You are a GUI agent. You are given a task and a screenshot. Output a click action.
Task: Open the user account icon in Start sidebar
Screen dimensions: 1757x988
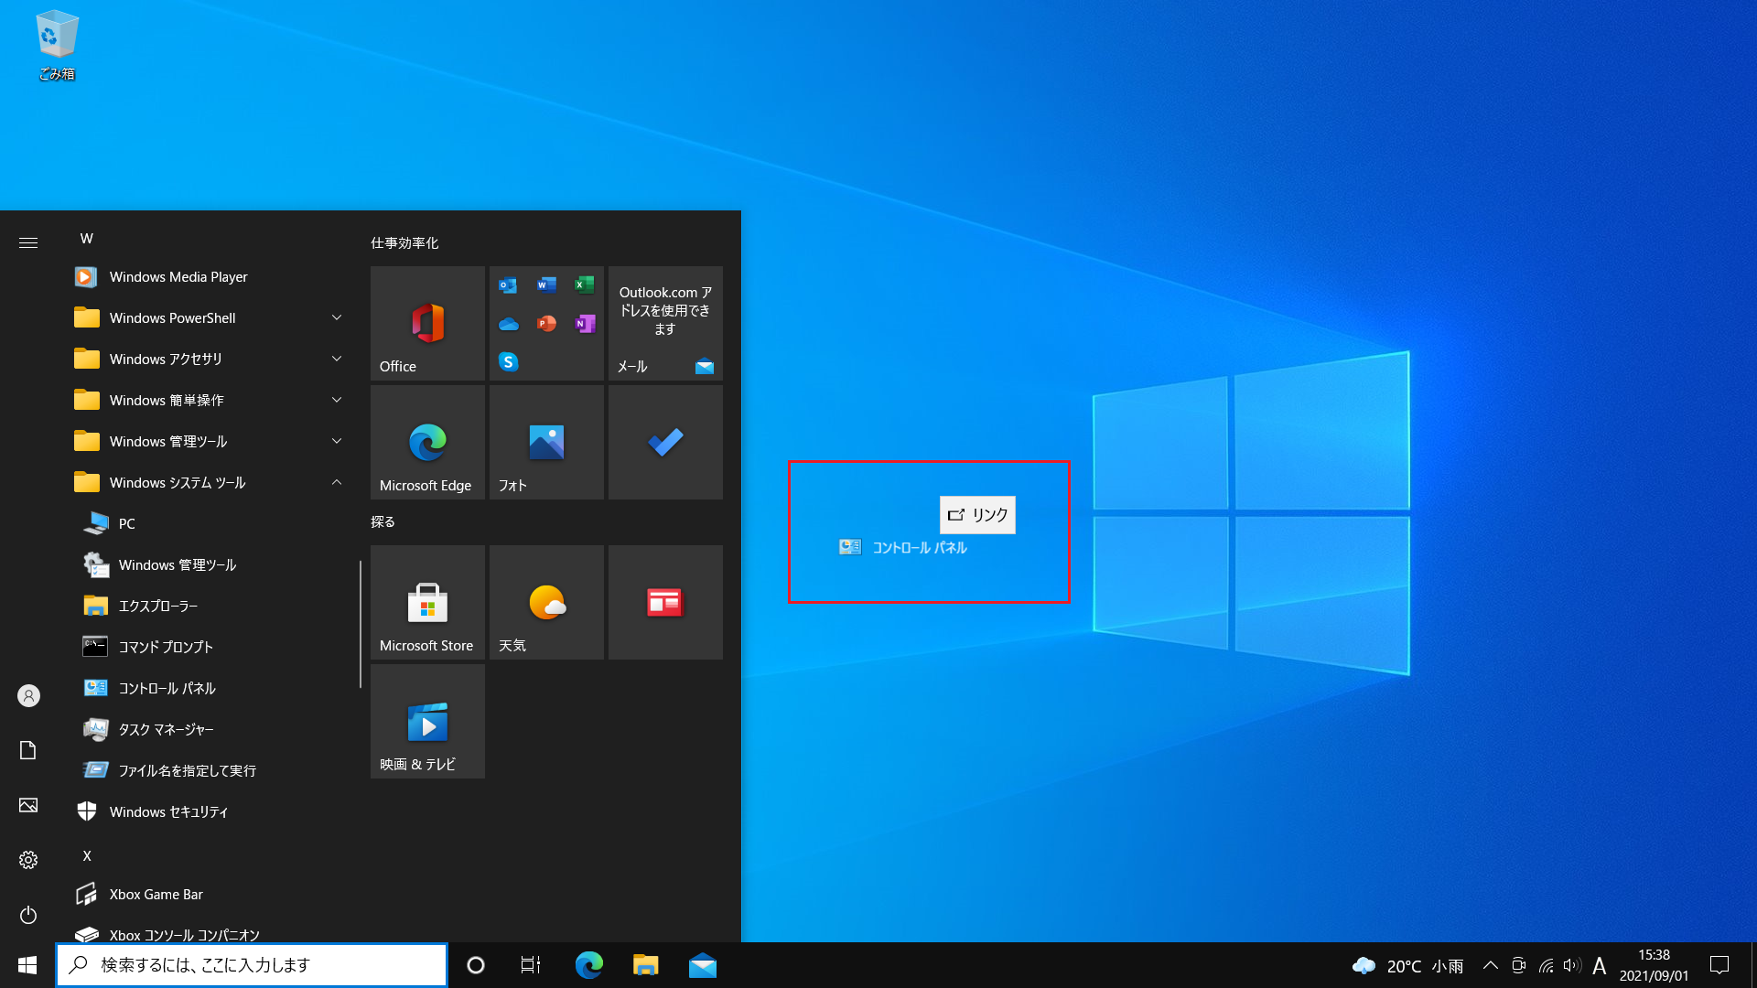28,696
